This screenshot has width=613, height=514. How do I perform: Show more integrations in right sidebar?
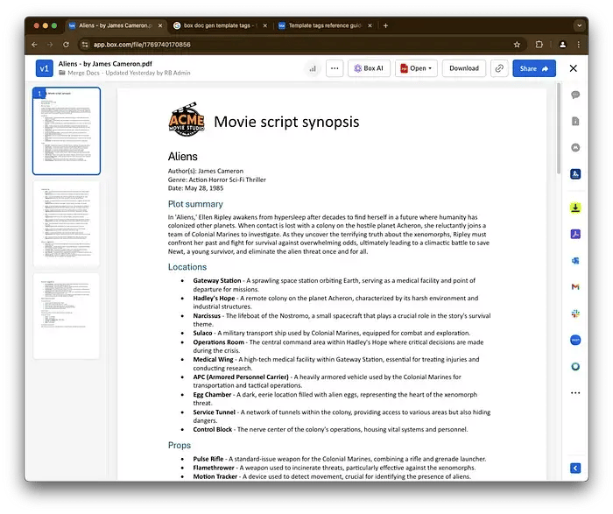tap(575, 393)
